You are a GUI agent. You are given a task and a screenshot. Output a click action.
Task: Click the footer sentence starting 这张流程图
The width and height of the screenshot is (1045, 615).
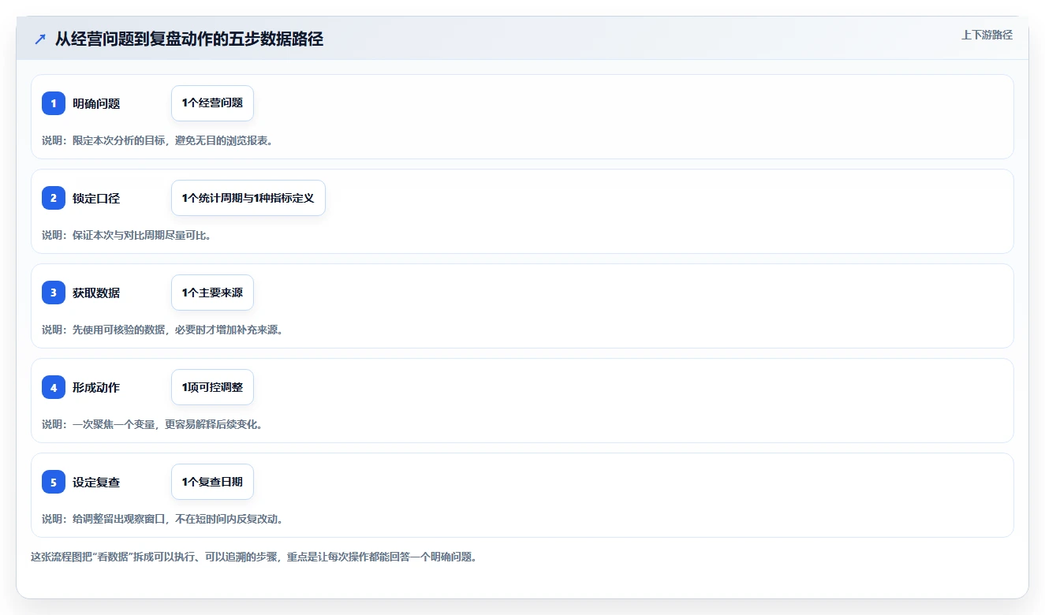254,557
